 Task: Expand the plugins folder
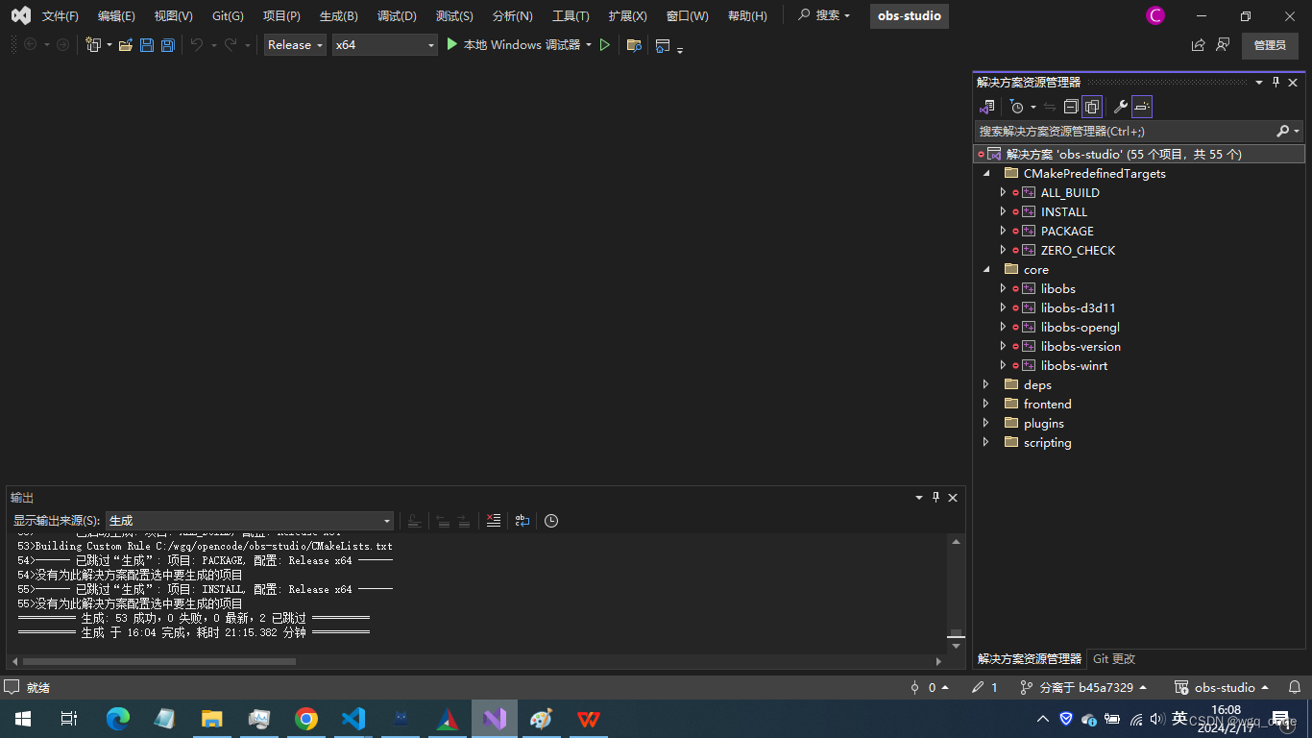(986, 424)
